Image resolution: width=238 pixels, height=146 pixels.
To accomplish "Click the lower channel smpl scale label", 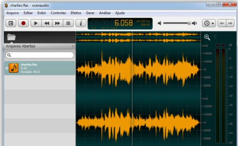I will point(205,99).
